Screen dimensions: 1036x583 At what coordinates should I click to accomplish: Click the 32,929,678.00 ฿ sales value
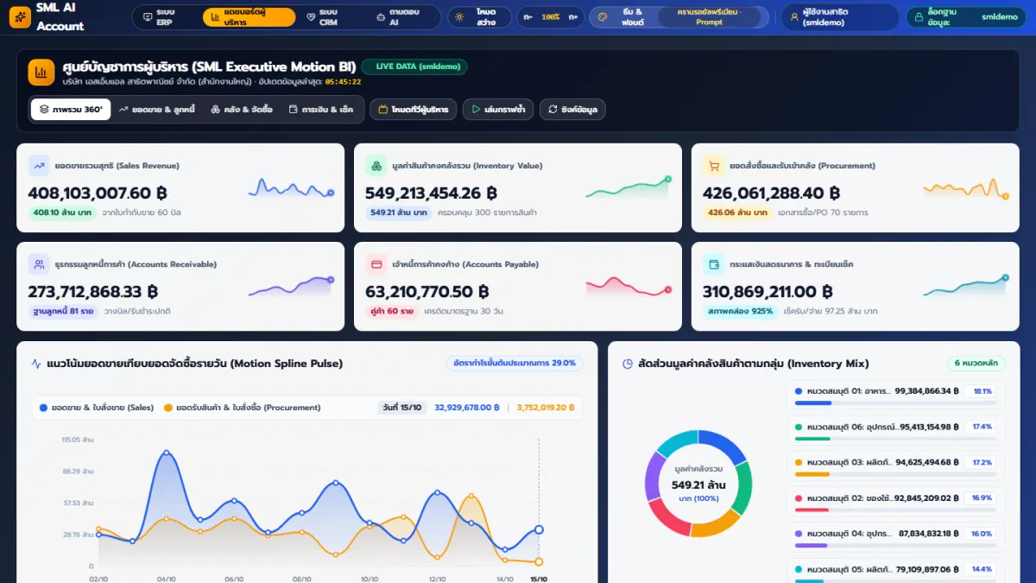467,408
